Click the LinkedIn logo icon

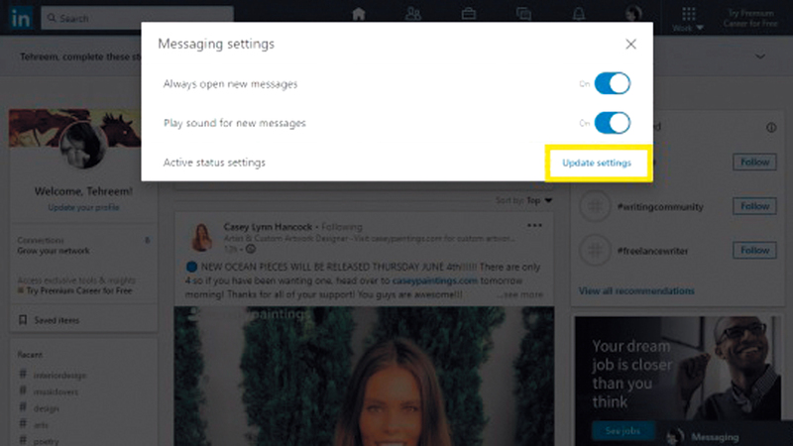point(22,18)
